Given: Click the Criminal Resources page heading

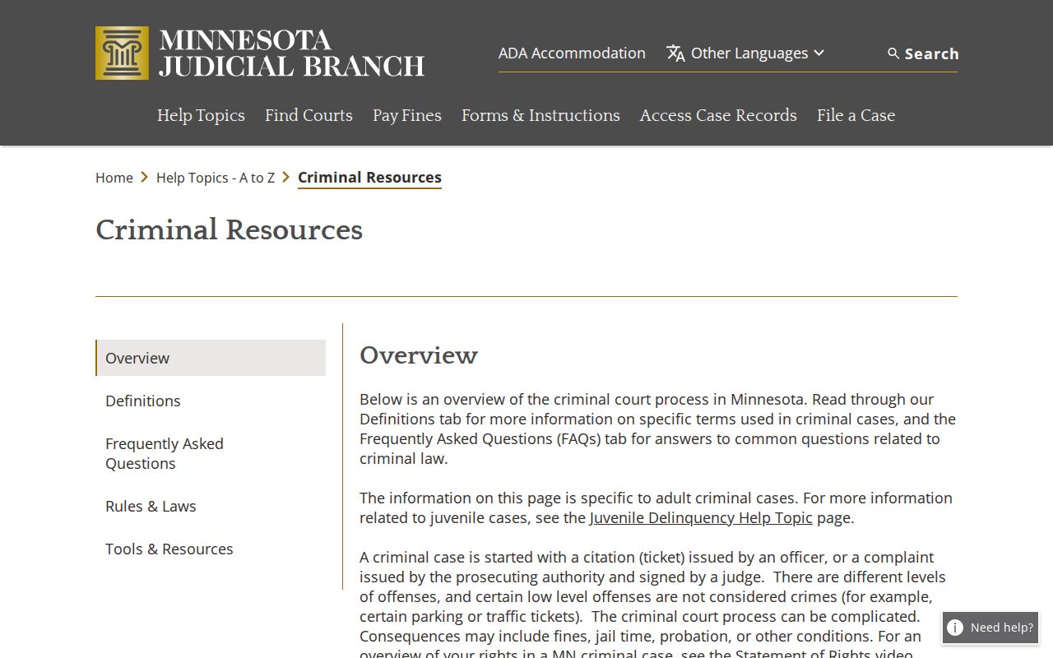Looking at the screenshot, I should pos(229,229).
